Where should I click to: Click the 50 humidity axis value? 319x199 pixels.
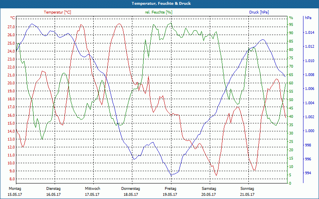tap(291, 100)
